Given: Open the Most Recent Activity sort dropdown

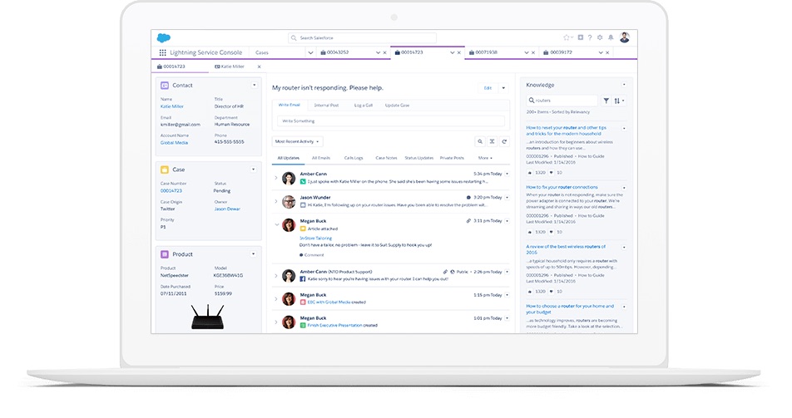Looking at the screenshot, I should pyautogui.click(x=297, y=141).
